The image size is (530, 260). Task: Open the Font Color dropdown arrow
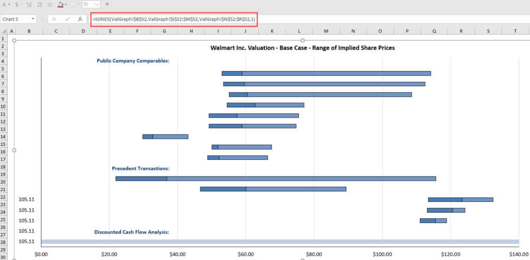pos(9,5)
